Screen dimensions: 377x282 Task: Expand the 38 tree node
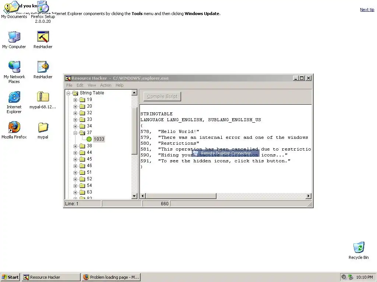click(x=75, y=146)
